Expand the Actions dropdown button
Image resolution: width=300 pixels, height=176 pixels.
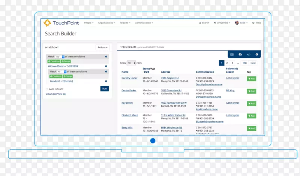pyautogui.click(x=102, y=48)
